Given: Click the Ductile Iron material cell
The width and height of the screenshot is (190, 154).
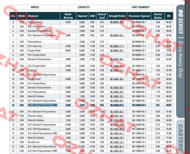Looking at the screenshot, I should 33,142.
